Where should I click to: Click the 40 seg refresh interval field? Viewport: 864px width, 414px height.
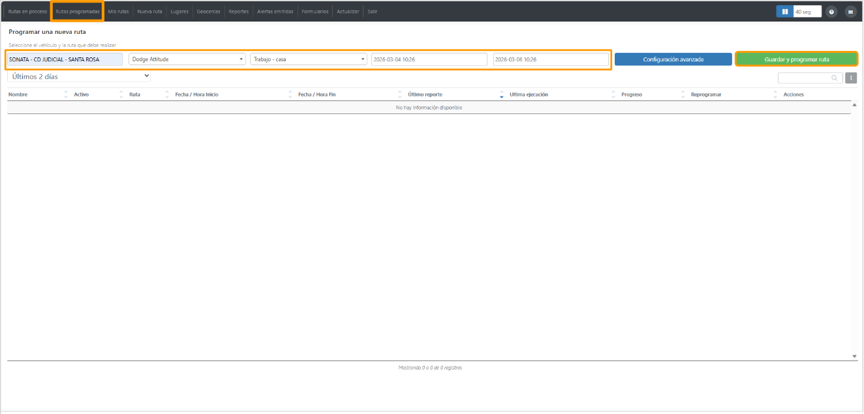point(807,12)
